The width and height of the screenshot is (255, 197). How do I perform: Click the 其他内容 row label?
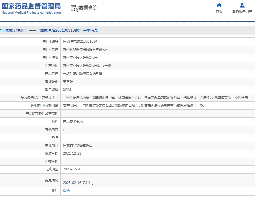pos(51,129)
